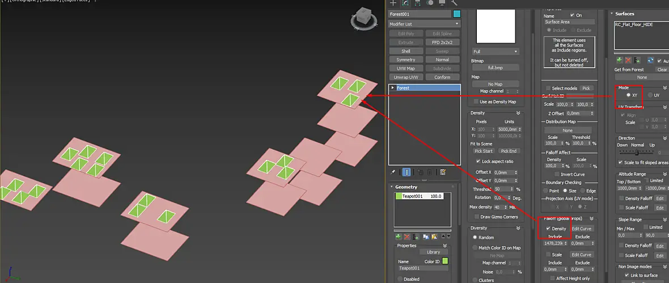Open the Hierarchy command panel tab
The image size is (669, 283).
[418, 3]
